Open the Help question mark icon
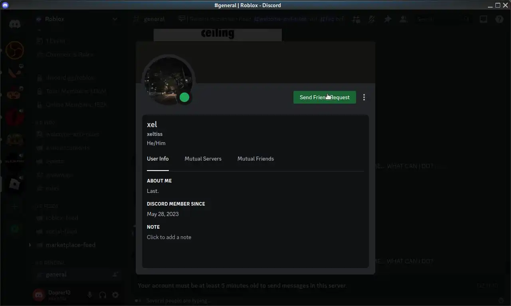Image resolution: width=511 pixels, height=306 pixels. point(499,19)
